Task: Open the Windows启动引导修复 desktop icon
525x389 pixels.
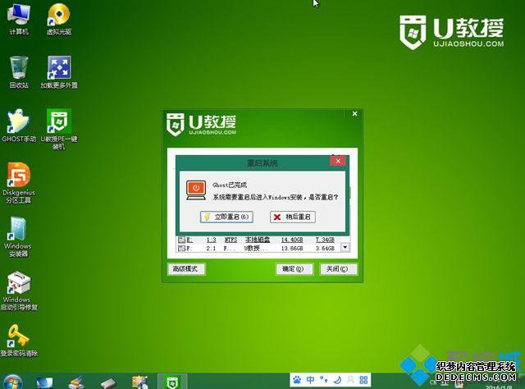Action: tap(19, 291)
